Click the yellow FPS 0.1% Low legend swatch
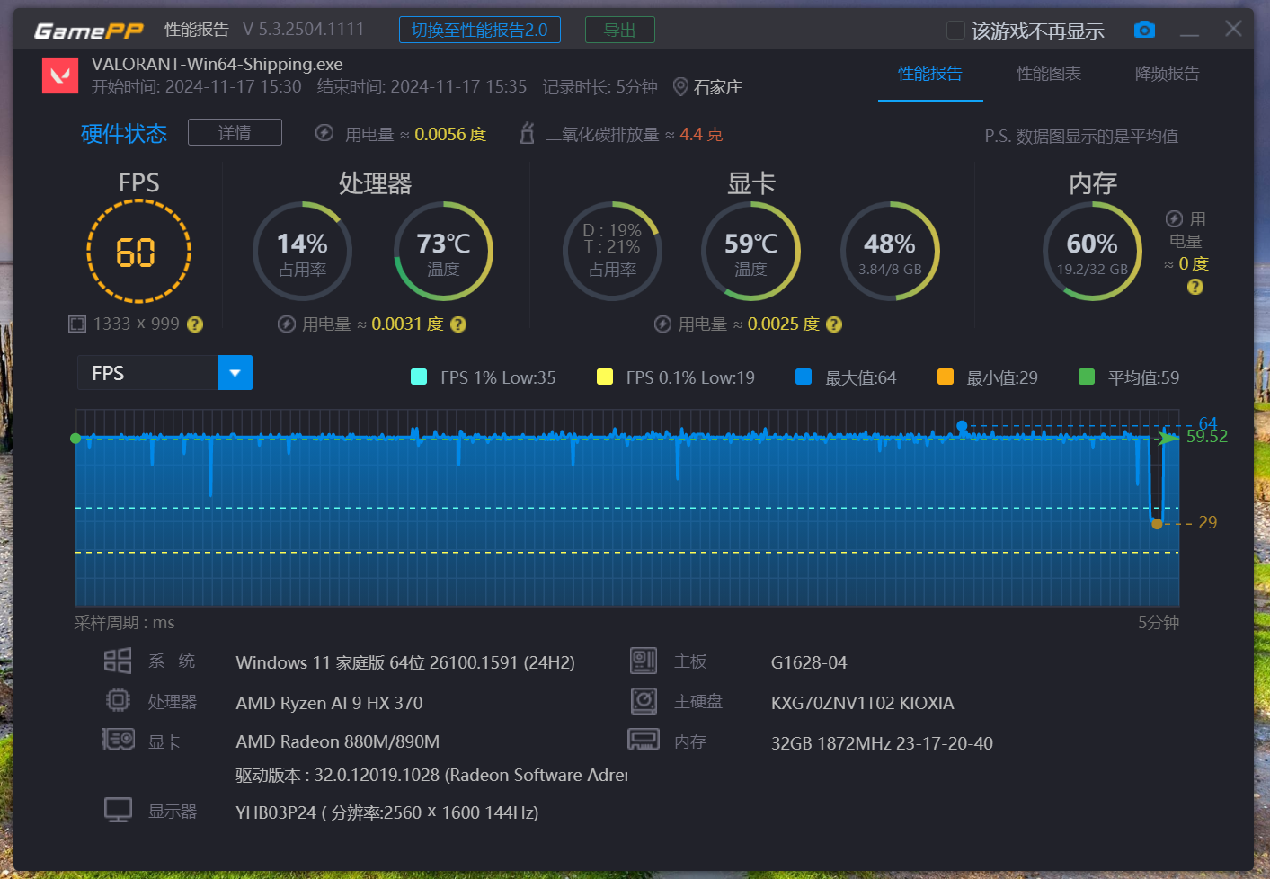Screen dimensions: 1270x879 (x=605, y=377)
